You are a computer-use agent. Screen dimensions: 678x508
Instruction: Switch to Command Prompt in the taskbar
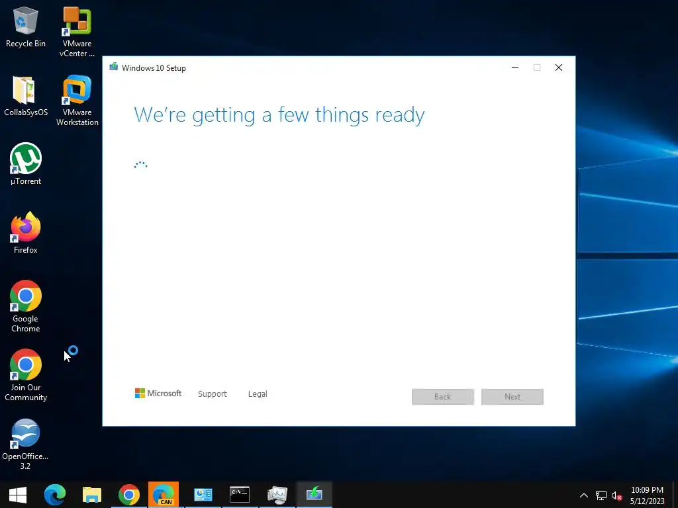pos(240,495)
